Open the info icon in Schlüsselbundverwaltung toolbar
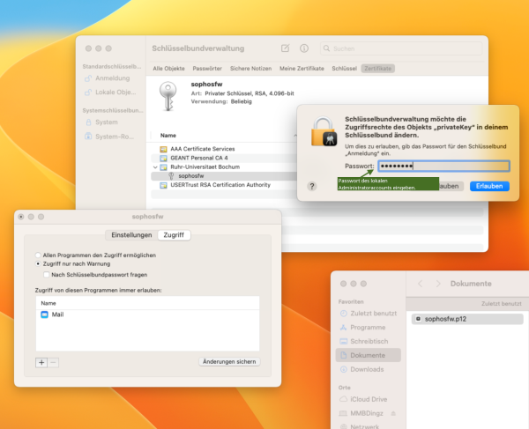 (304, 48)
